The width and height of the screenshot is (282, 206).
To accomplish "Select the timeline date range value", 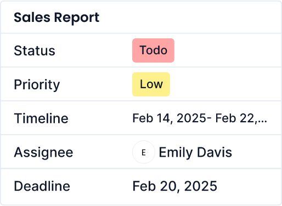I will tap(200, 118).
